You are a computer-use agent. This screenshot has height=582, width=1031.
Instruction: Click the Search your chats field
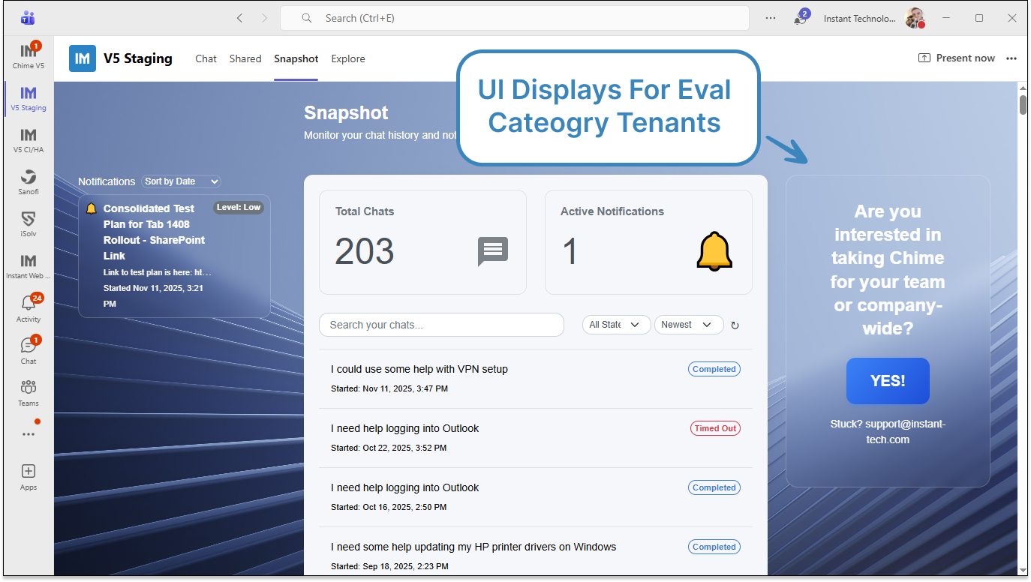[x=441, y=325]
